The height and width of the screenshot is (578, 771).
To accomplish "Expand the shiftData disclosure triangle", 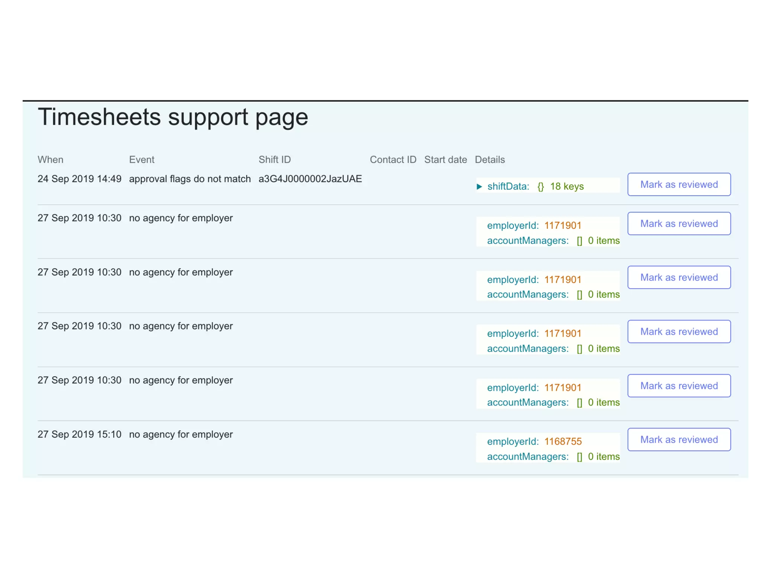I will coord(479,187).
